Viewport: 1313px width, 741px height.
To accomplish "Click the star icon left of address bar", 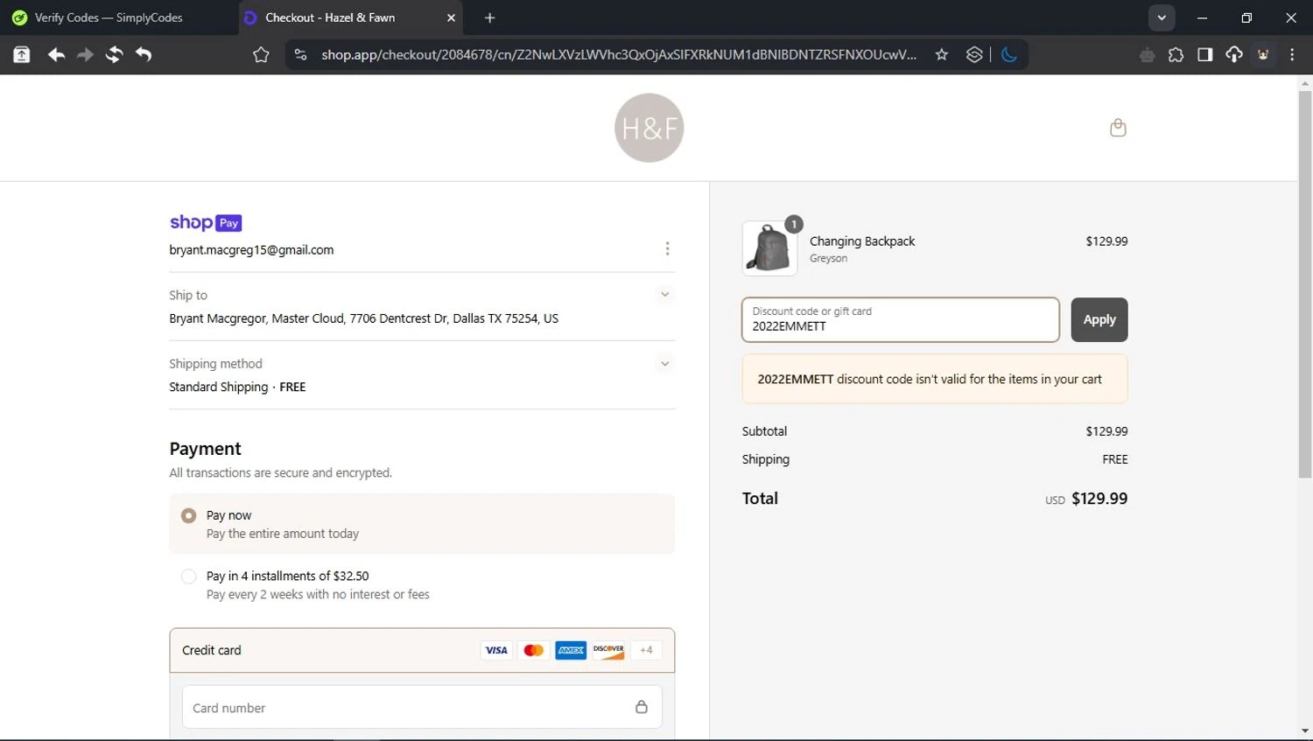I will point(261,54).
